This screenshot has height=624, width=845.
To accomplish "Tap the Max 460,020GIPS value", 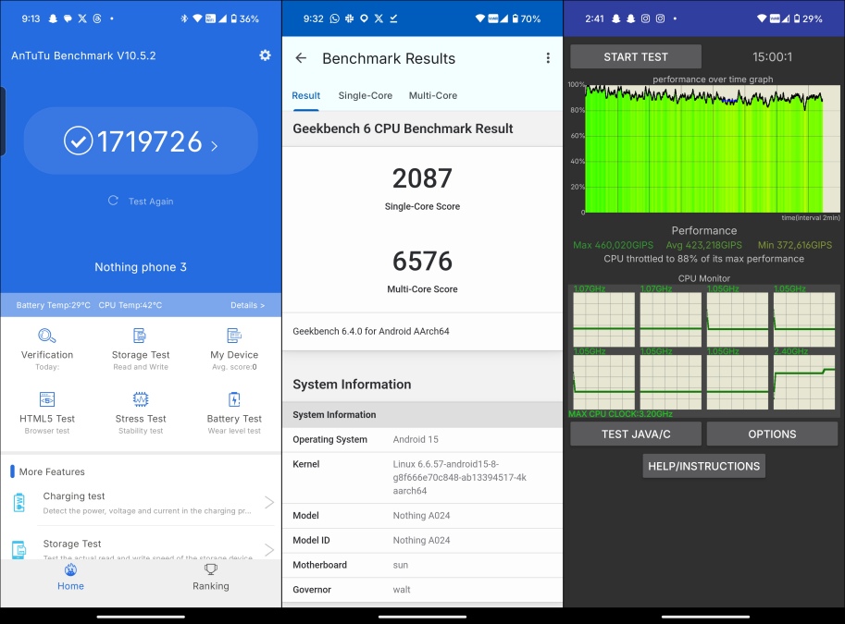I will click(x=613, y=245).
